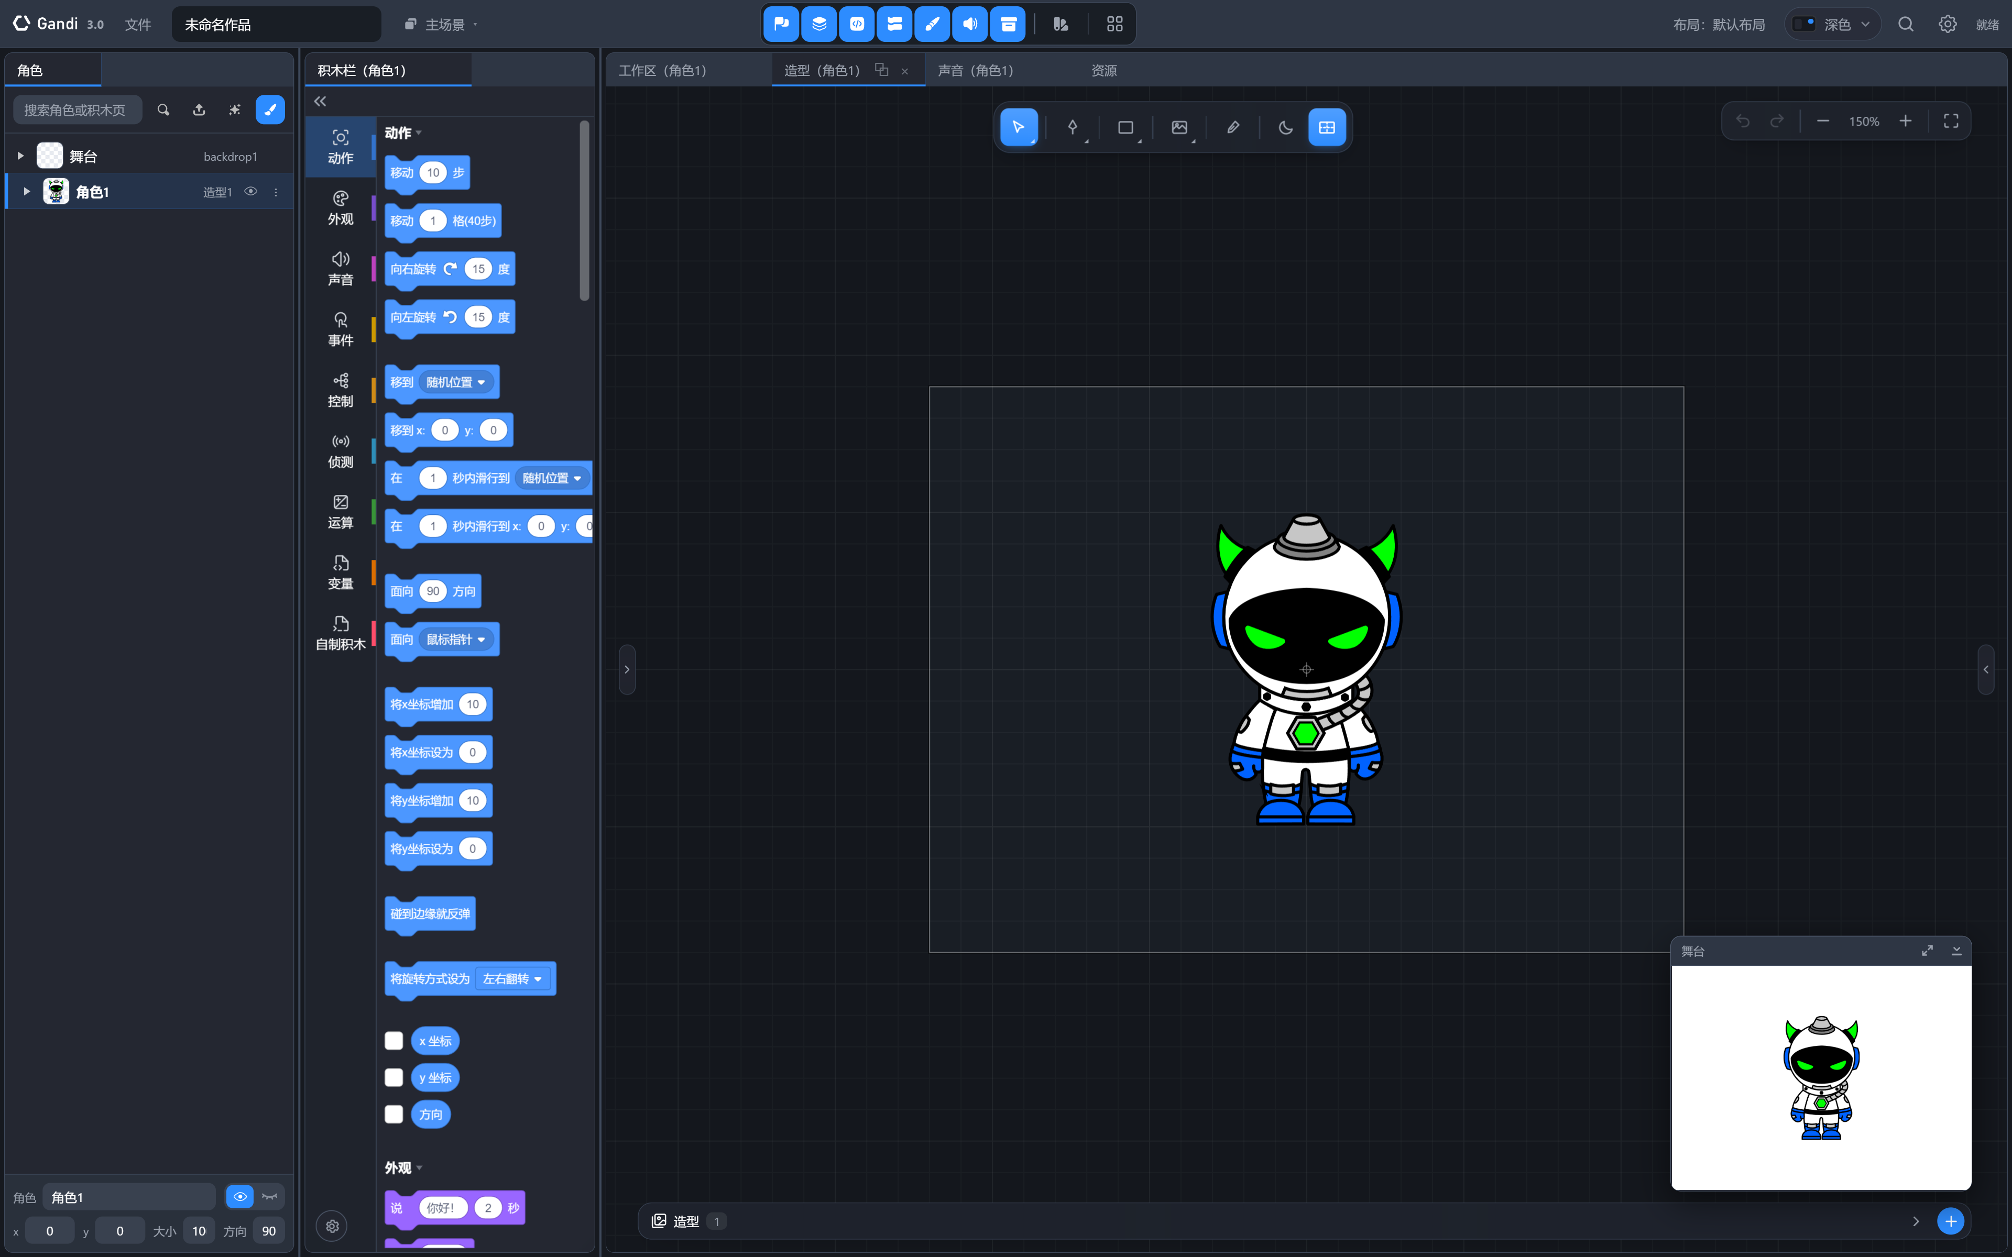This screenshot has width=2012, height=1257.
Task: Enter fullscreen costume editor
Action: point(1951,122)
